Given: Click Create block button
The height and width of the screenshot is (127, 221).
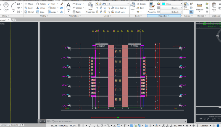Looking at the screenshot, I should pyautogui.click(x=141, y=4).
